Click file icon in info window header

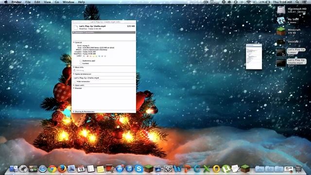(76, 27)
